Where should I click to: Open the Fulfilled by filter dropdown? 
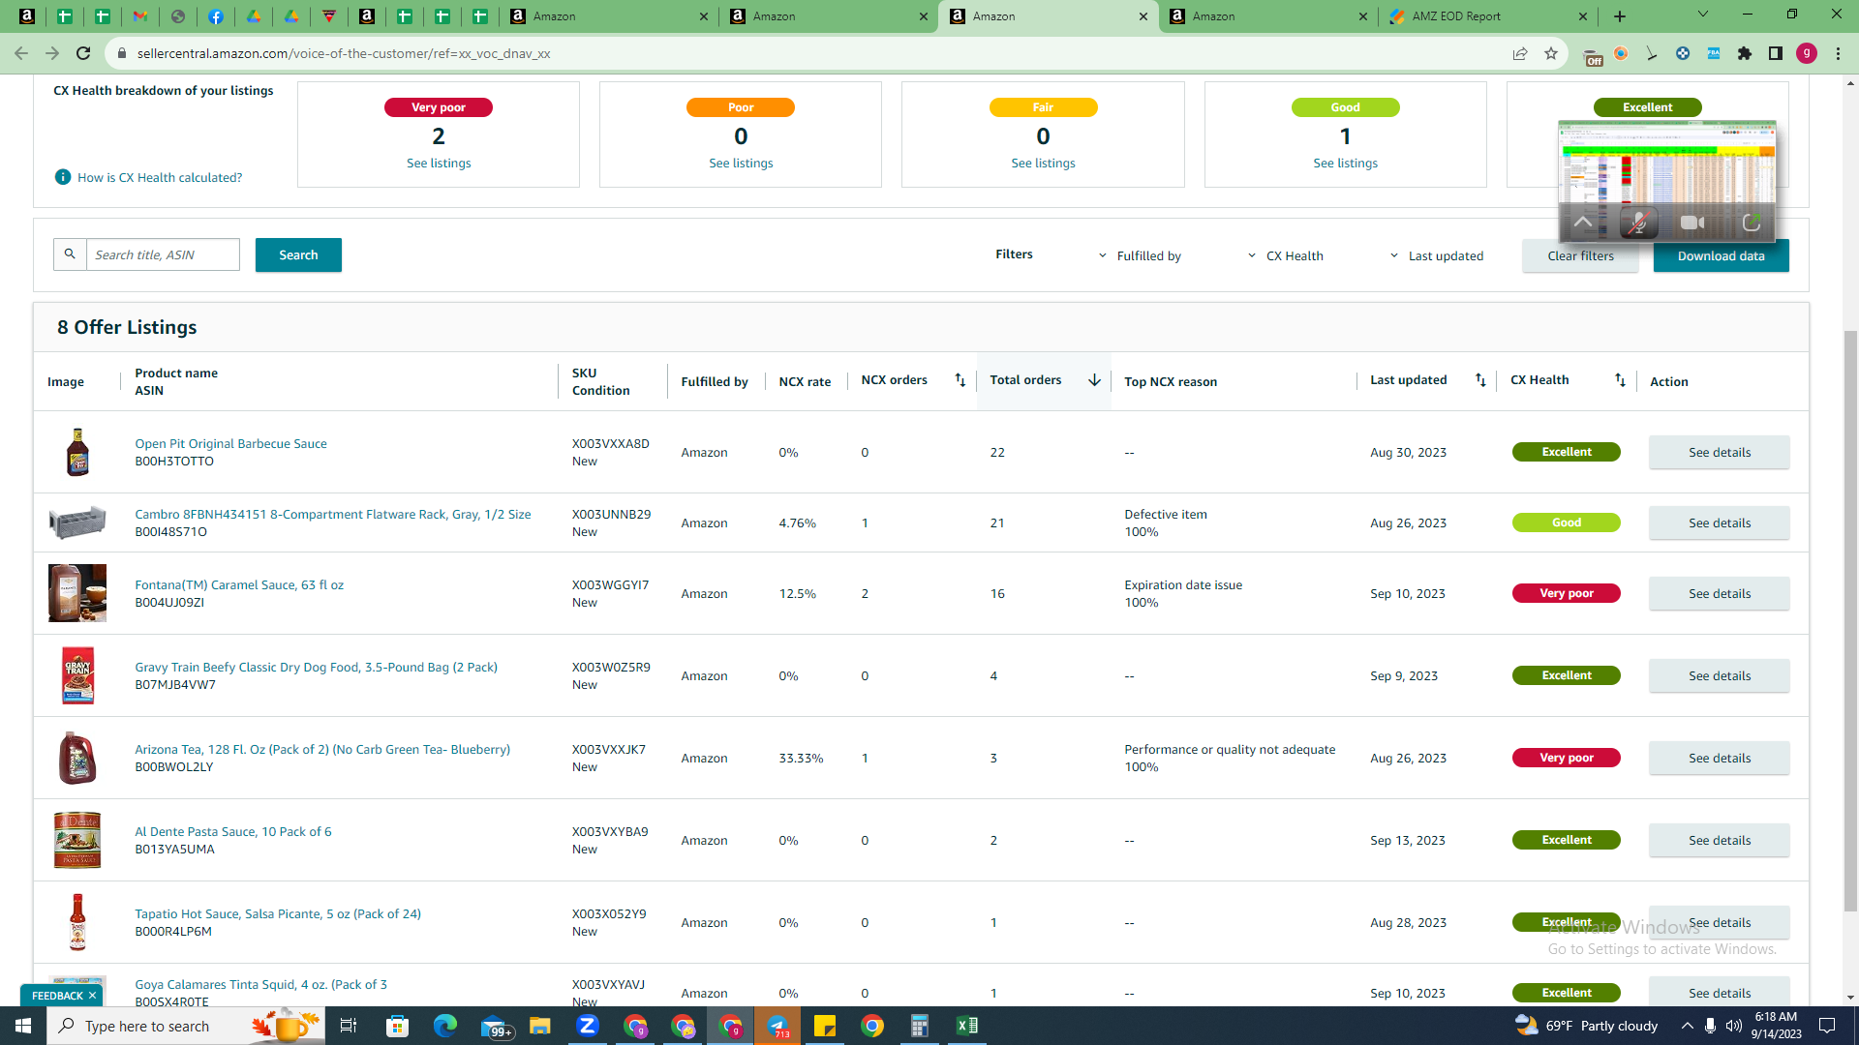tap(1140, 255)
